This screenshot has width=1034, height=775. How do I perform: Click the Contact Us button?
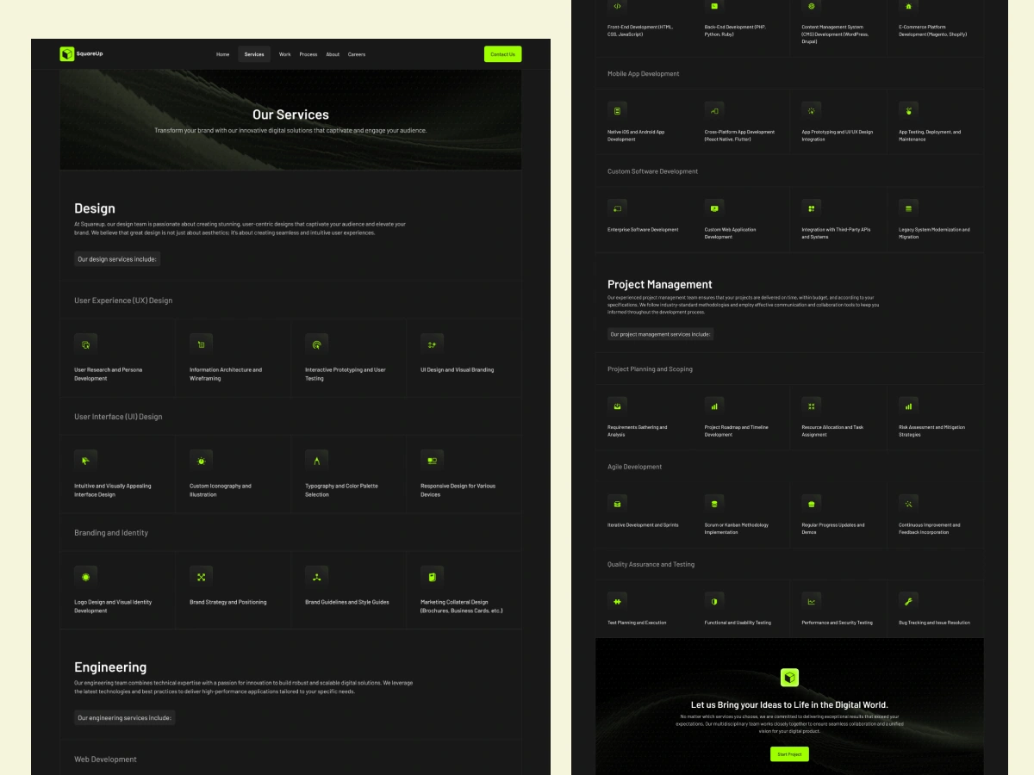pyautogui.click(x=502, y=54)
